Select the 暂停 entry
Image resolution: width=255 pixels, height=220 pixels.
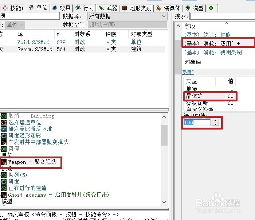click(14, 148)
